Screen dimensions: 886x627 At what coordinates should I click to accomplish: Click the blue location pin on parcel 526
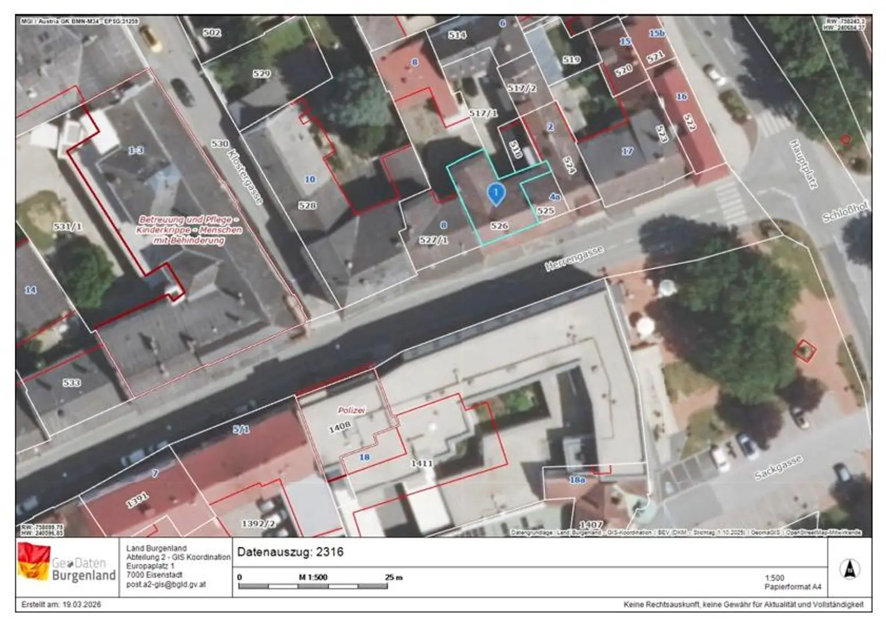(495, 193)
